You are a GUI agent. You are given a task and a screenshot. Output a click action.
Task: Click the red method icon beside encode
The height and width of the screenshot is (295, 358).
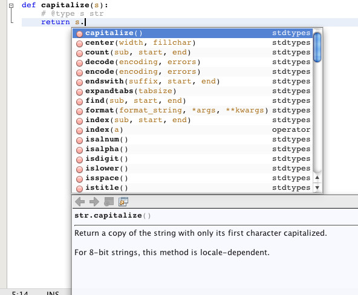79,73
